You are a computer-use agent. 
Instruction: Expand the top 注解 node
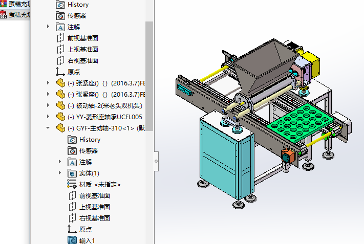point(48,27)
